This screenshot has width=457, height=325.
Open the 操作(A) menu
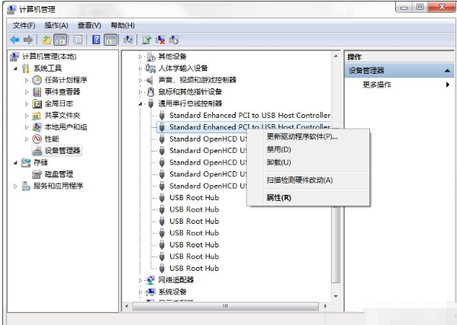56,26
